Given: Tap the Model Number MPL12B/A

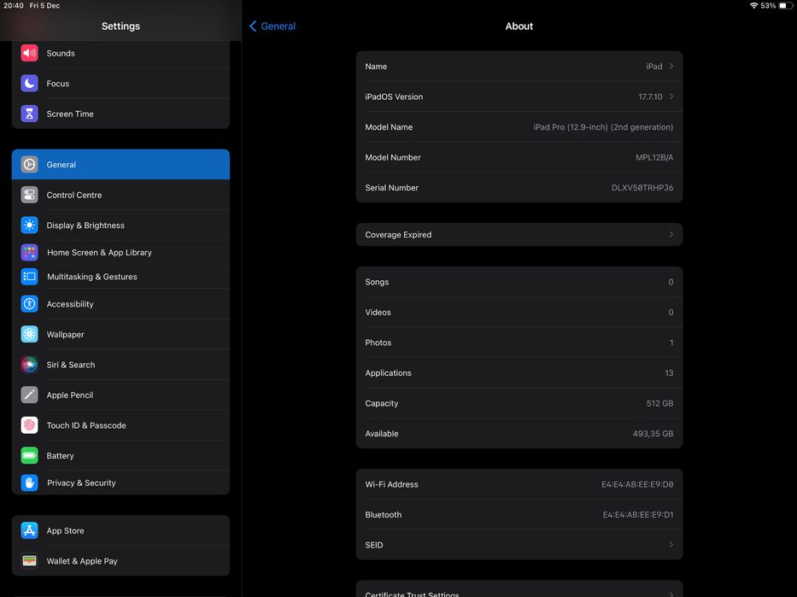Looking at the screenshot, I should [x=654, y=157].
